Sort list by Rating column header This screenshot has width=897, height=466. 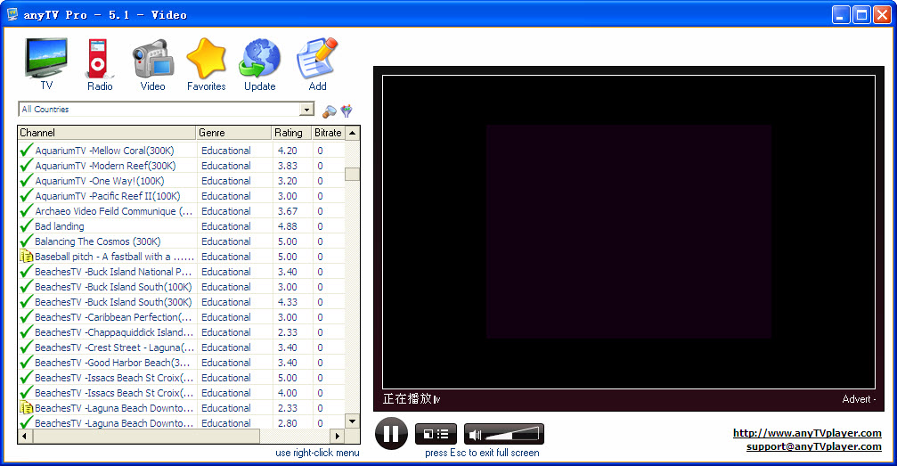coord(291,132)
